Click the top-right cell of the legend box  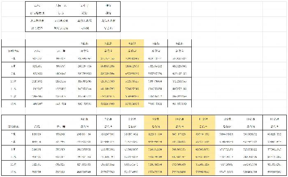coord(108,6)
